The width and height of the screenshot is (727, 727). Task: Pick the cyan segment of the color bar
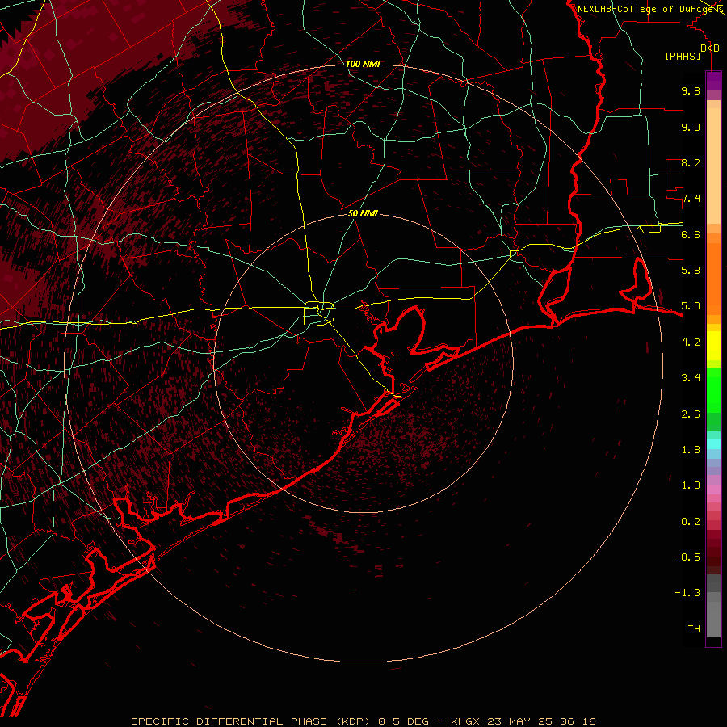tap(713, 443)
